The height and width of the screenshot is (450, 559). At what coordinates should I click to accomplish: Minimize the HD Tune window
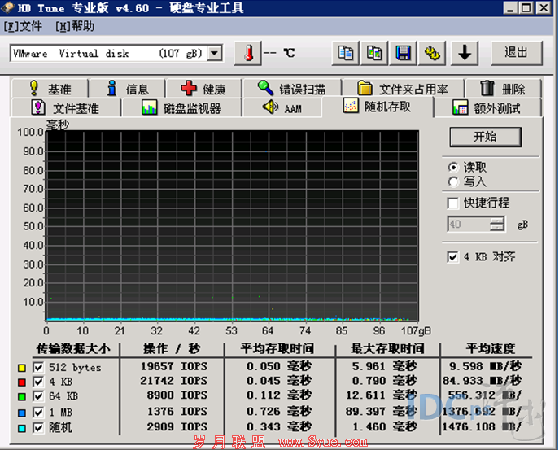[510, 7]
